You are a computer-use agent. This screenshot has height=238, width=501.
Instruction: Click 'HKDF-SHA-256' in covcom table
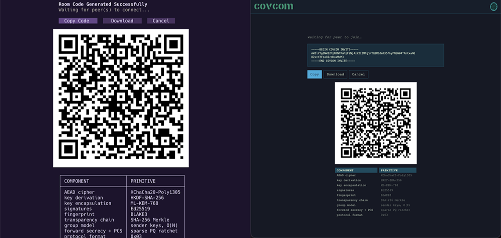[x=391, y=180]
